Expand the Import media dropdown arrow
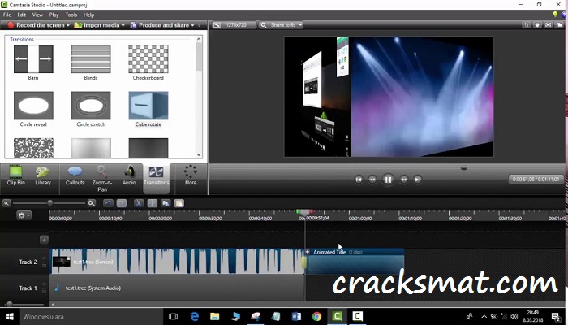The image size is (568, 325). (123, 25)
